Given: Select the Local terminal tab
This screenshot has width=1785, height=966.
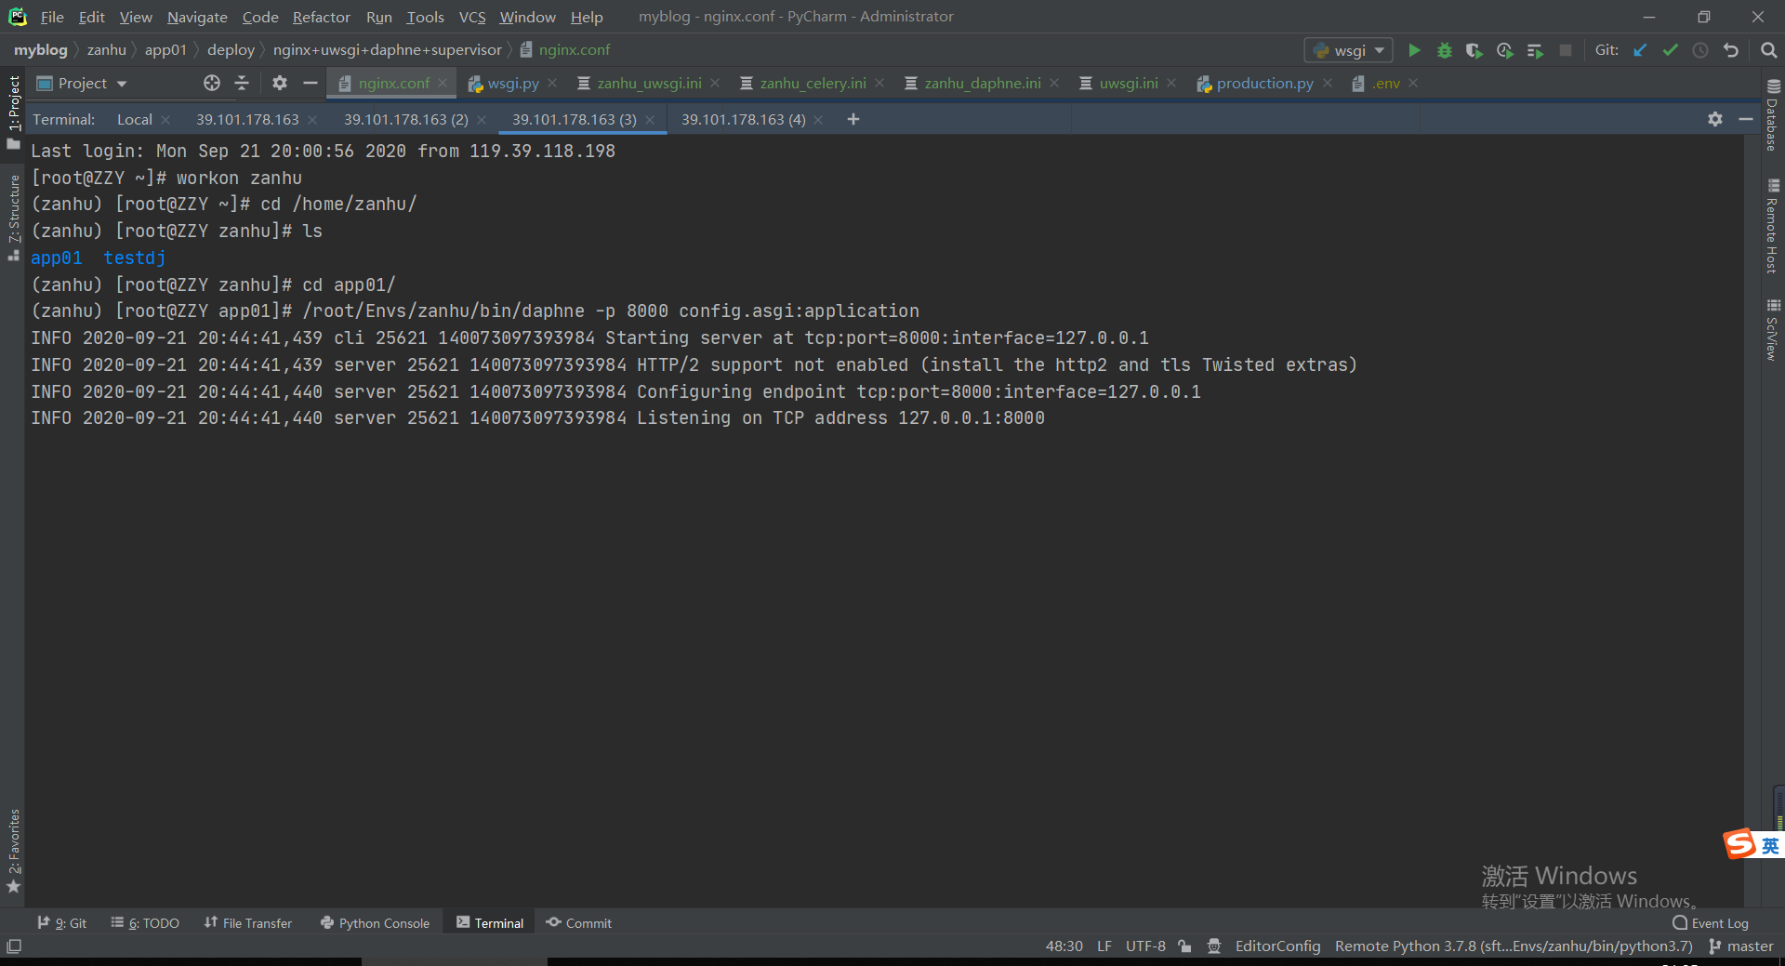Looking at the screenshot, I should (135, 120).
